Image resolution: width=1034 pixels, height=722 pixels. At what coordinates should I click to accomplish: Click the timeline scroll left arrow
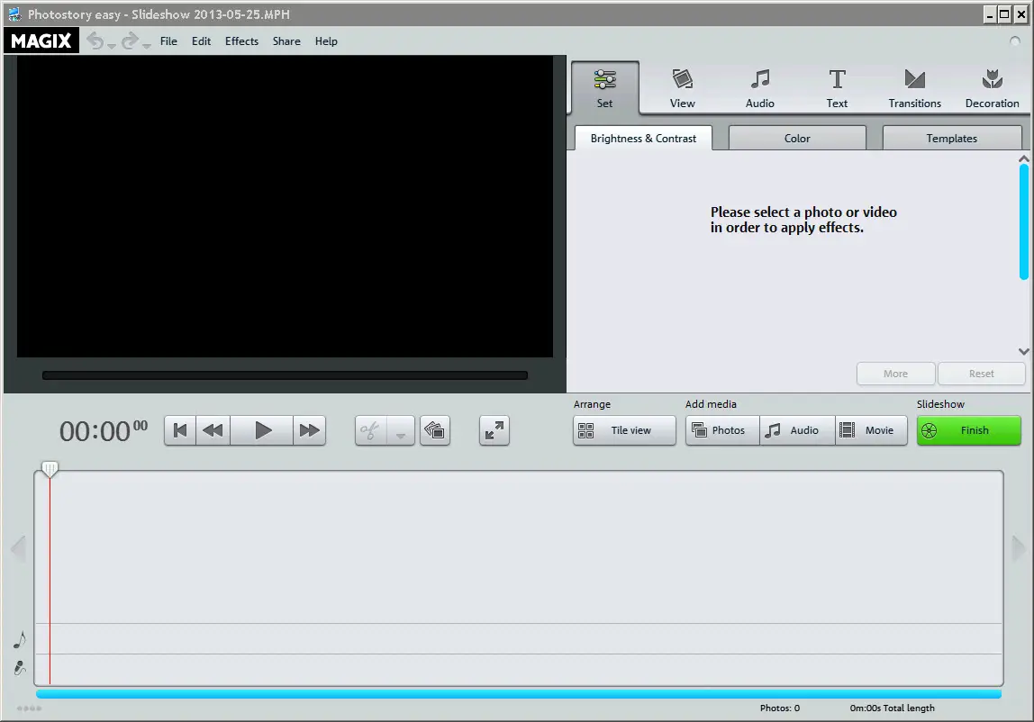point(18,548)
